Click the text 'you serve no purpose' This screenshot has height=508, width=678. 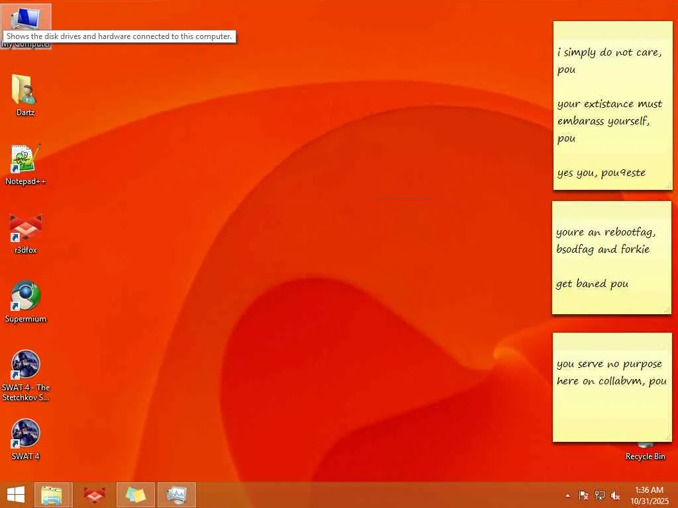[609, 364]
